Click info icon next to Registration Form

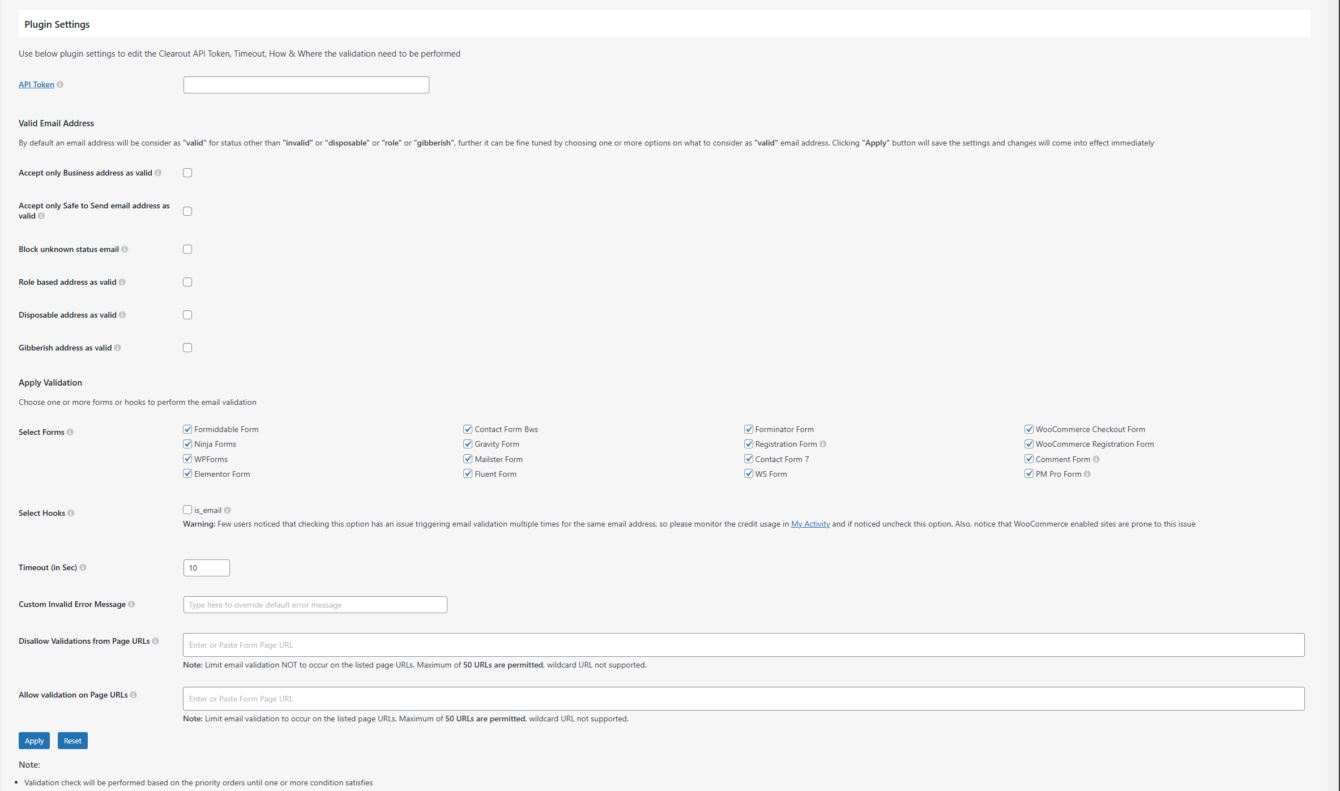823,444
